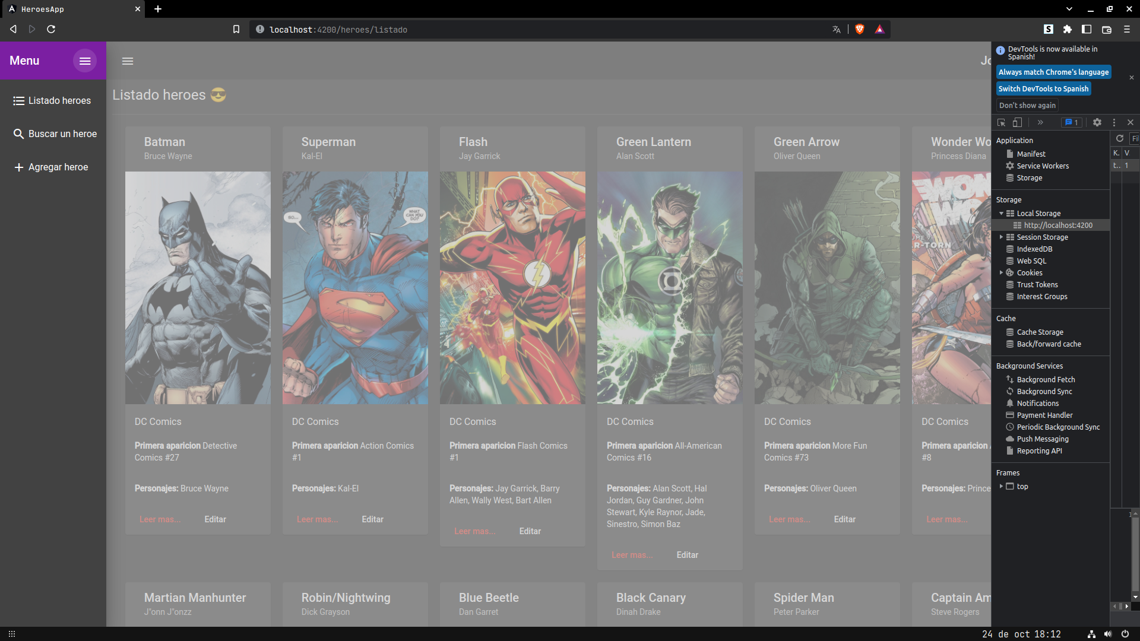Refresh local storage table in DevTools
Viewport: 1140px width, 641px height.
[1120, 138]
